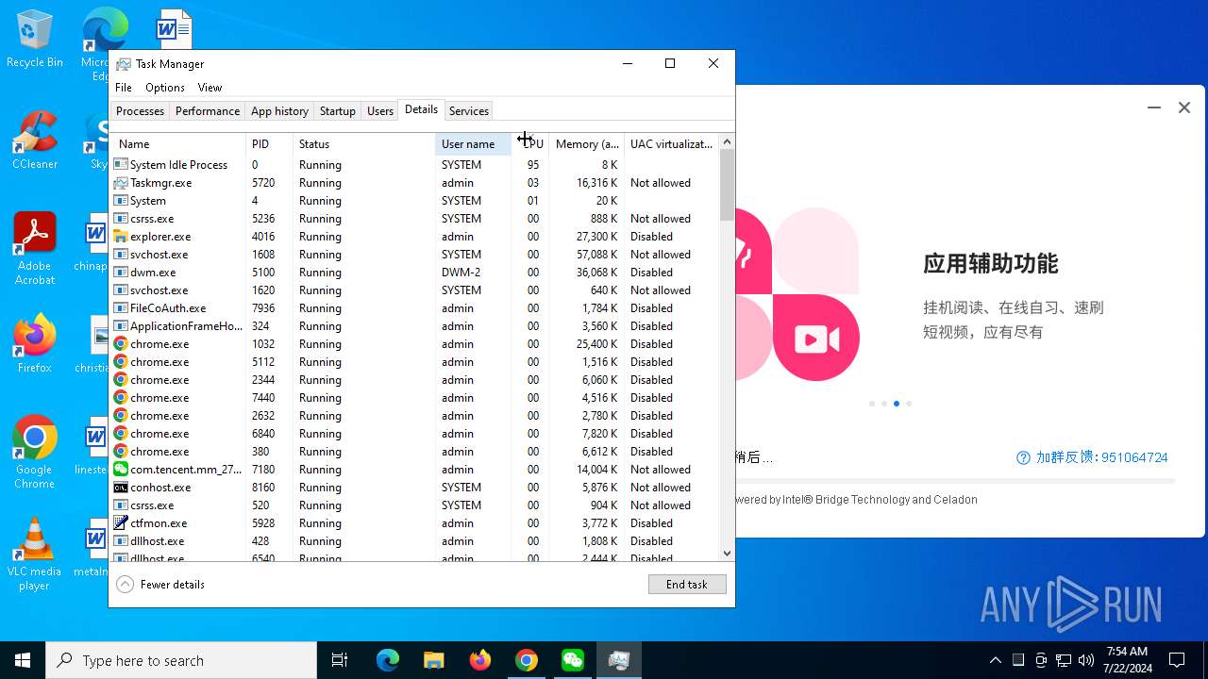Switch to the Startup tab

[337, 111]
